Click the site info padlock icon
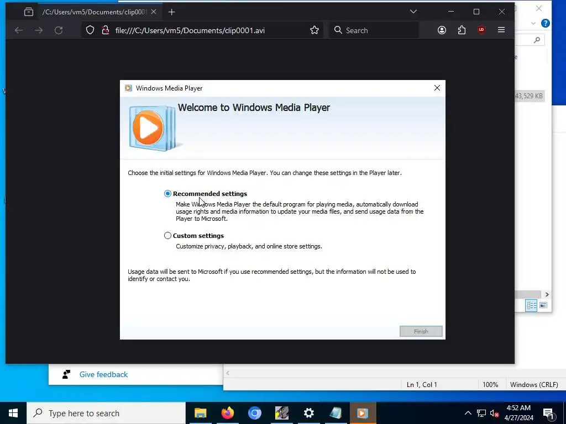The width and height of the screenshot is (566, 424). tap(106, 30)
